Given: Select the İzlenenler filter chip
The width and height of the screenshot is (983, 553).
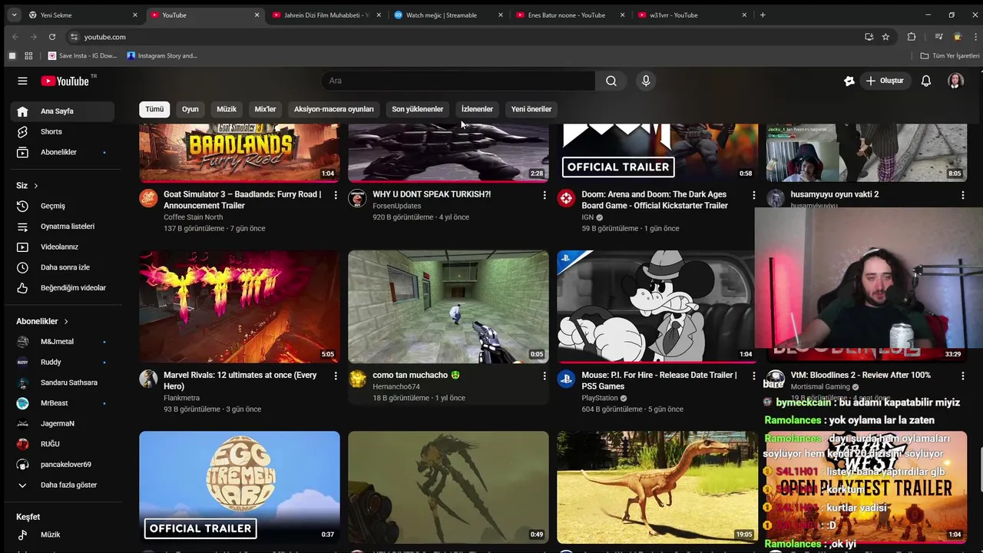Looking at the screenshot, I should click(x=477, y=109).
